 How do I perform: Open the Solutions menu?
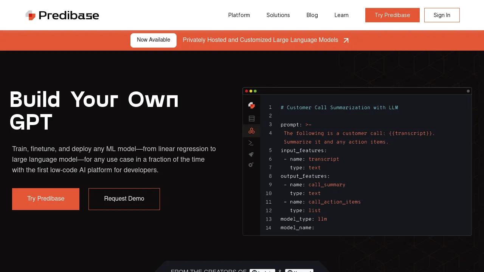[x=278, y=15]
